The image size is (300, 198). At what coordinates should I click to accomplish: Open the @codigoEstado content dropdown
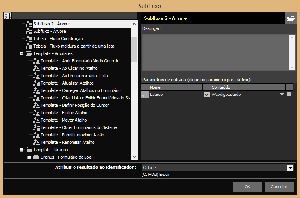282,94
